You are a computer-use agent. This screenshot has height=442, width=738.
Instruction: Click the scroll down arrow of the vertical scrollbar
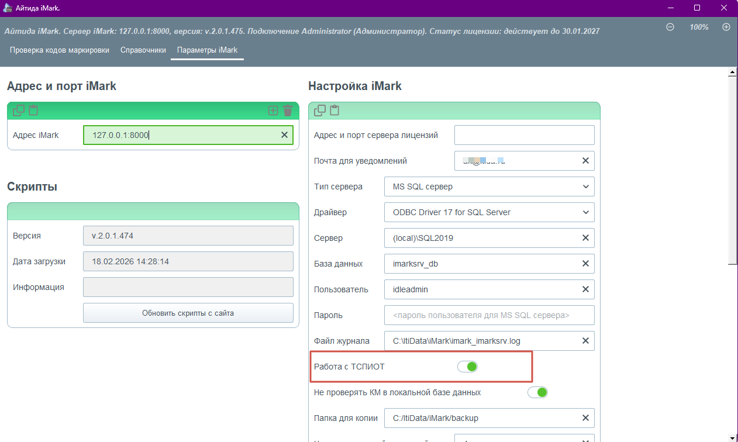[x=732, y=437]
